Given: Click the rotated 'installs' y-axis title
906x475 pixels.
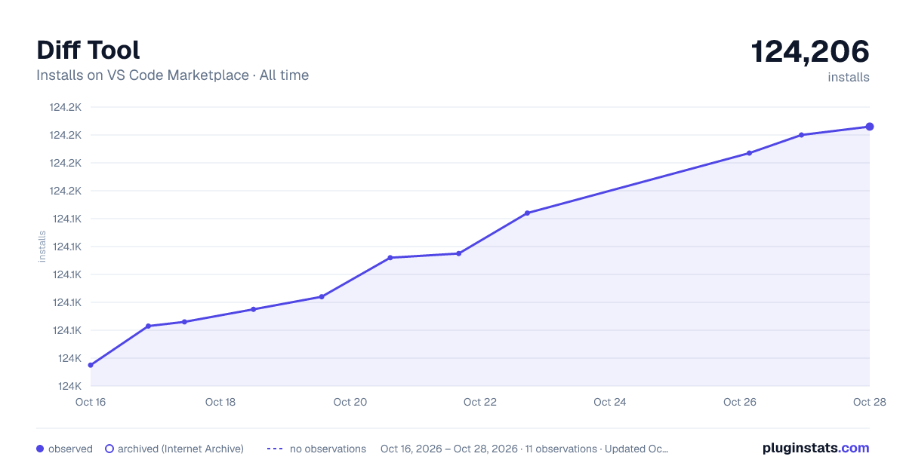Looking at the screenshot, I should point(42,247).
